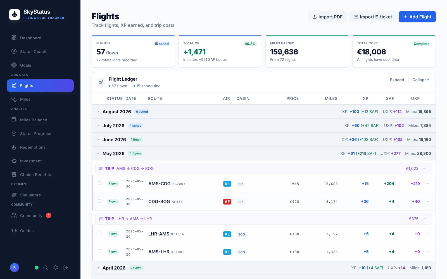Click the Redemptions flame icon
The image size is (447, 279).
click(14, 147)
